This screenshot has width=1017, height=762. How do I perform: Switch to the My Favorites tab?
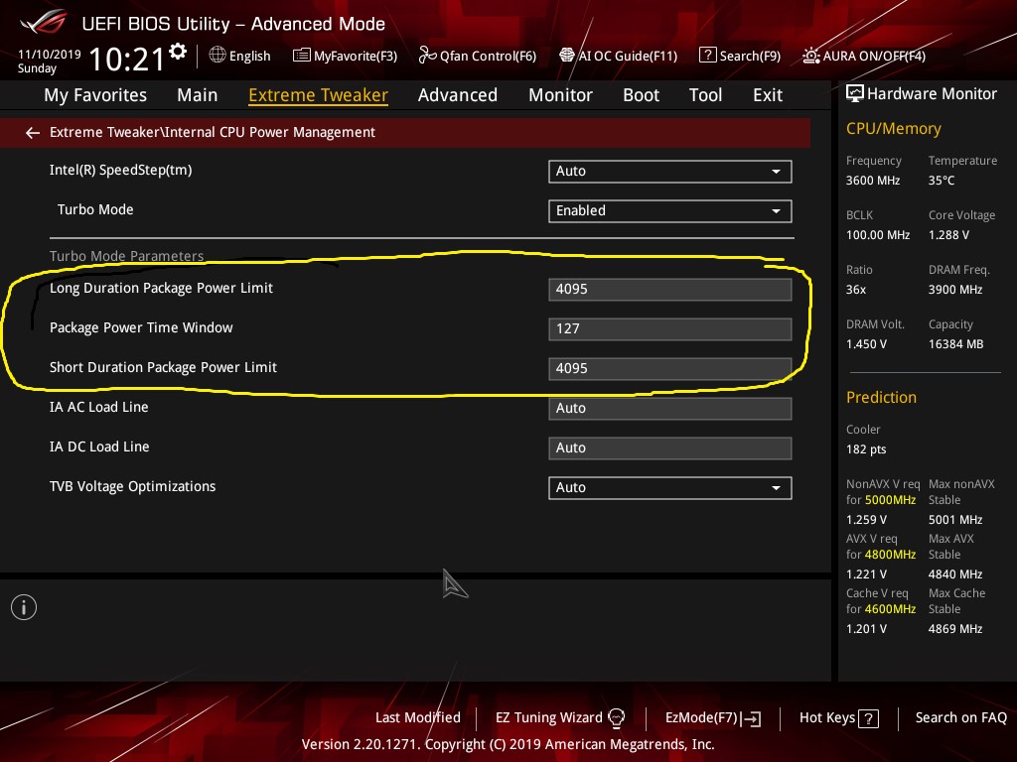pos(95,95)
